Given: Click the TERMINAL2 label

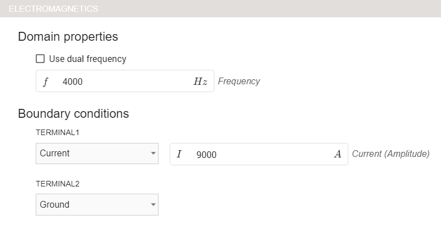Looking at the screenshot, I should [x=56, y=184].
